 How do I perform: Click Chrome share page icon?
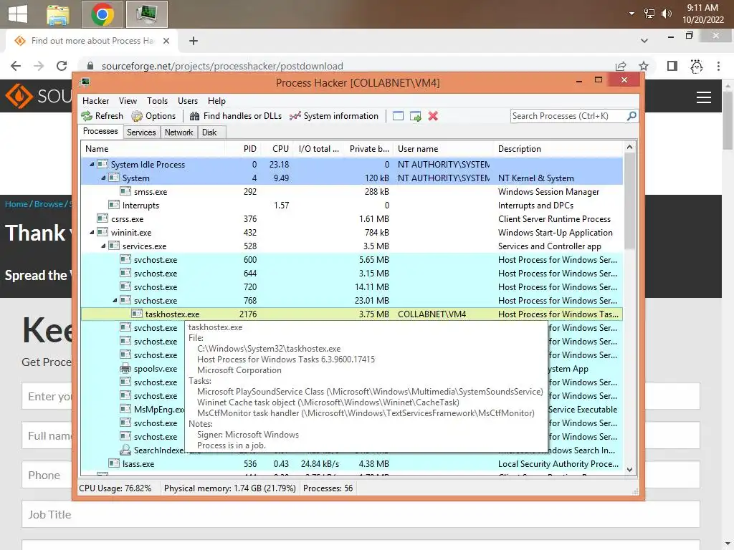pyautogui.click(x=621, y=66)
